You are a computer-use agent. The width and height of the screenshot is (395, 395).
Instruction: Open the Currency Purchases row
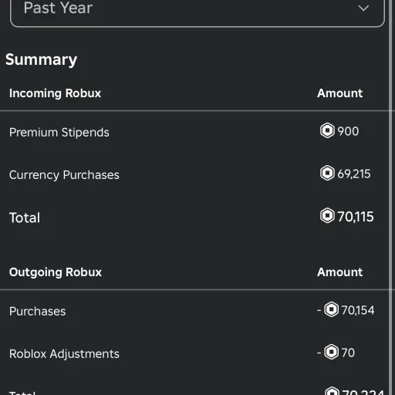pos(194,174)
